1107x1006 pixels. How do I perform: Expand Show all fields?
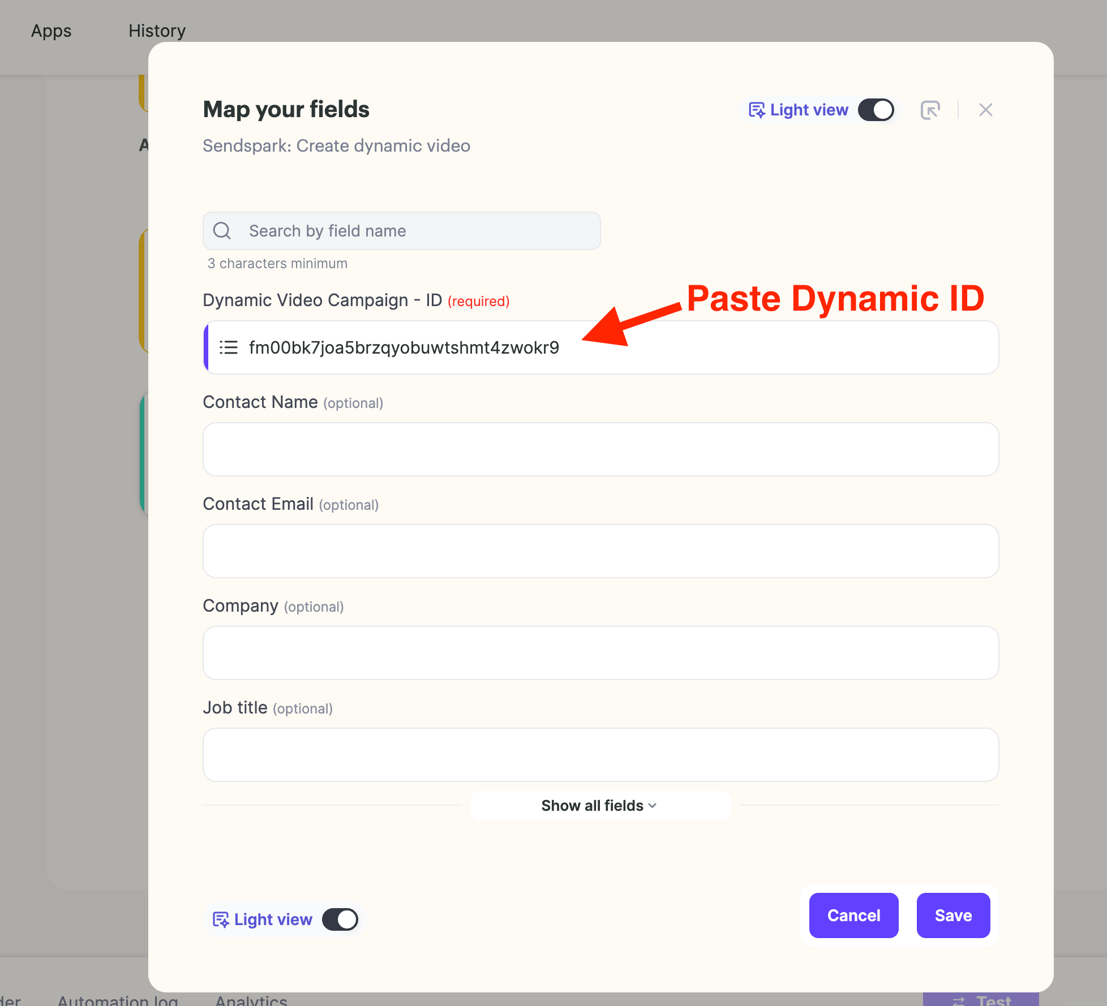click(x=600, y=806)
